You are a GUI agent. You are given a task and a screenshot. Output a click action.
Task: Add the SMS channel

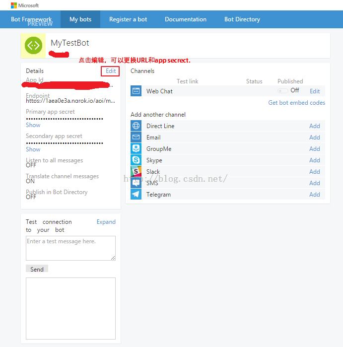[314, 183]
